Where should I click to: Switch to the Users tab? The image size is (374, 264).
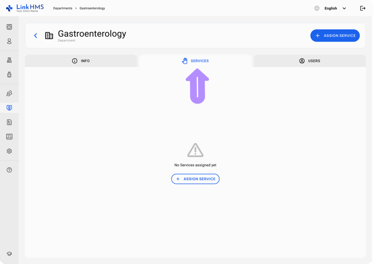pyautogui.click(x=310, y=61)
